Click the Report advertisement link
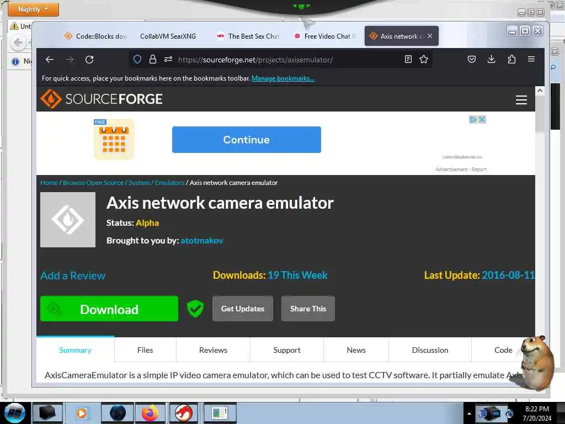Screen dimensions: 565x424 click(x=479, y=169)
